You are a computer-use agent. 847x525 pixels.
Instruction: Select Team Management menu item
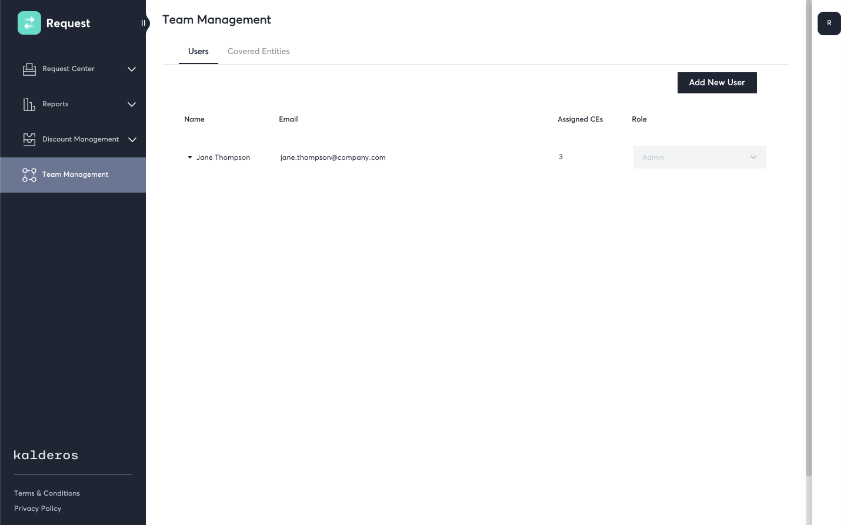(73, 175)
